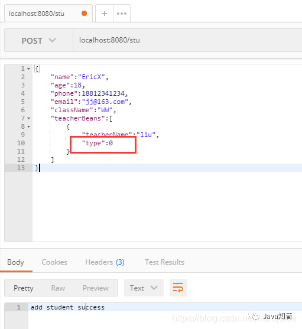Click the "liu" teacherName value
This screenshot has height=329, width=302.
pyautogui.click(x=146, y=135)
